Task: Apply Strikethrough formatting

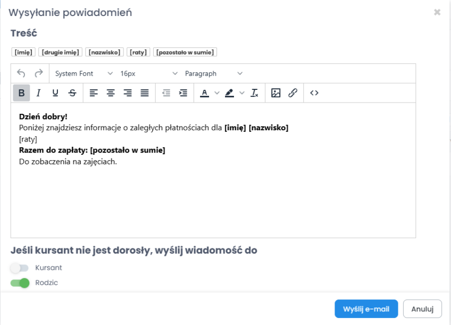Action: point(72,93)
